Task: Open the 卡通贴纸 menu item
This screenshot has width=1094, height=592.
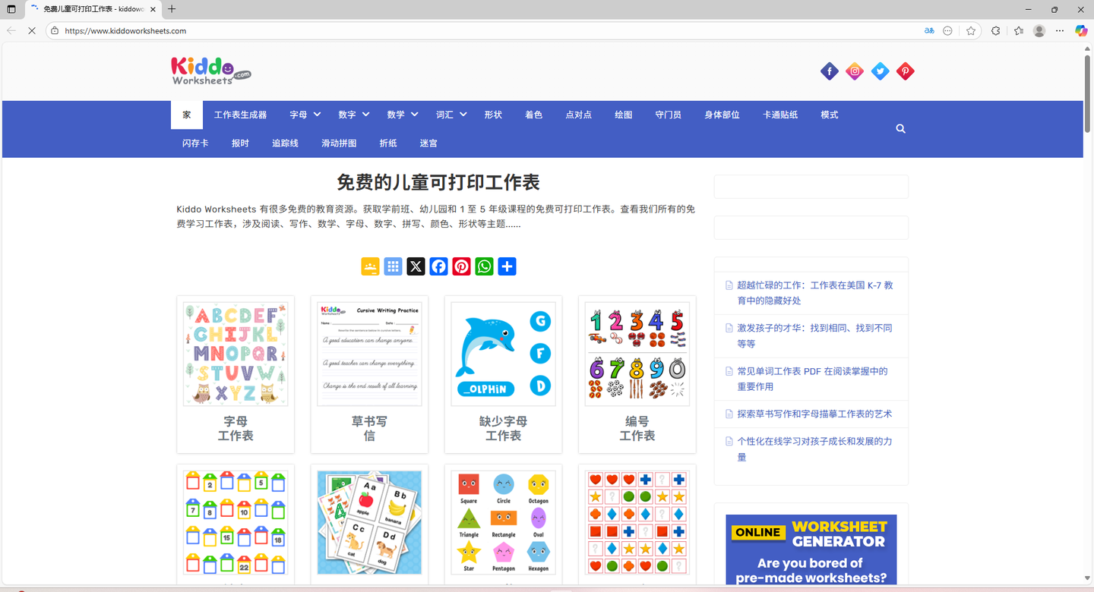Action: 780,115
